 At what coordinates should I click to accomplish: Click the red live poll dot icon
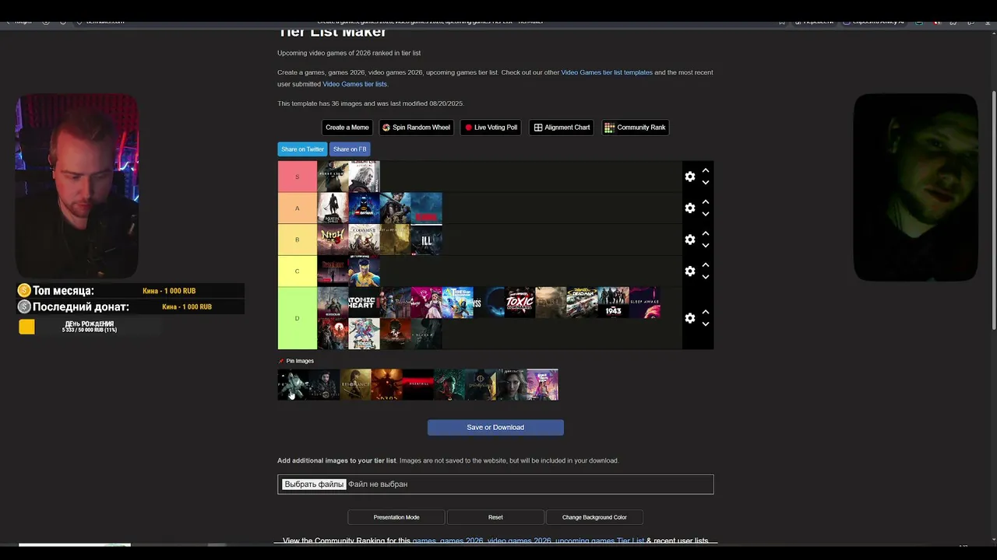[468, 128]
